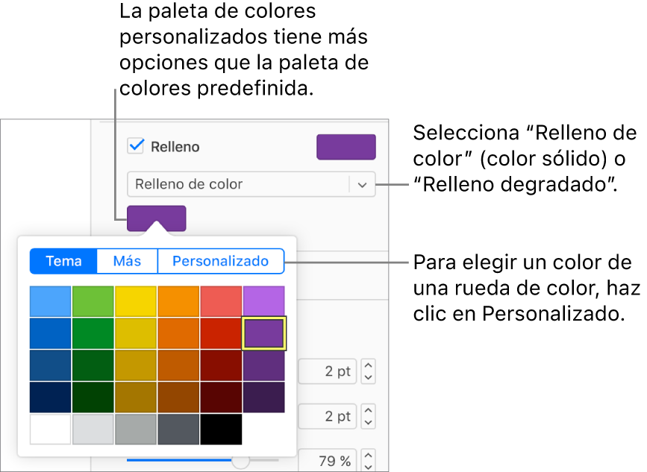
Task: Click the 79 % input field
Action: pyautogui.click(x=327, y=460)
